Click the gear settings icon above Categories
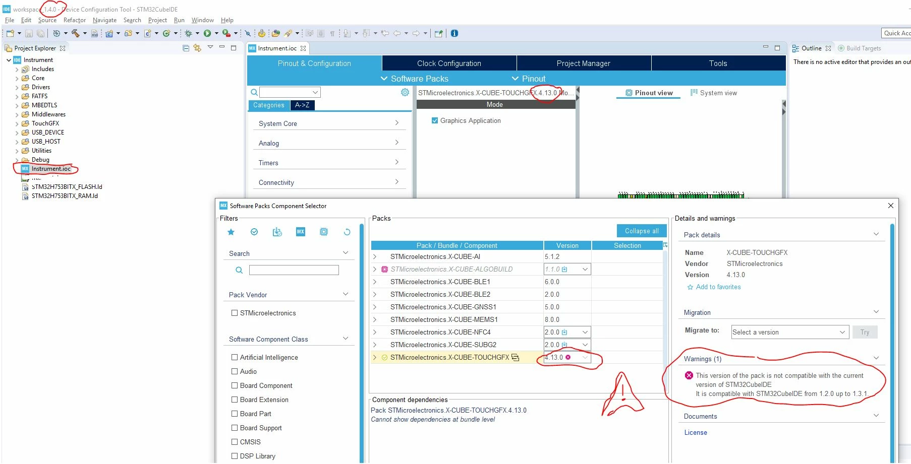The image size is (911, 464). point(405,92)
